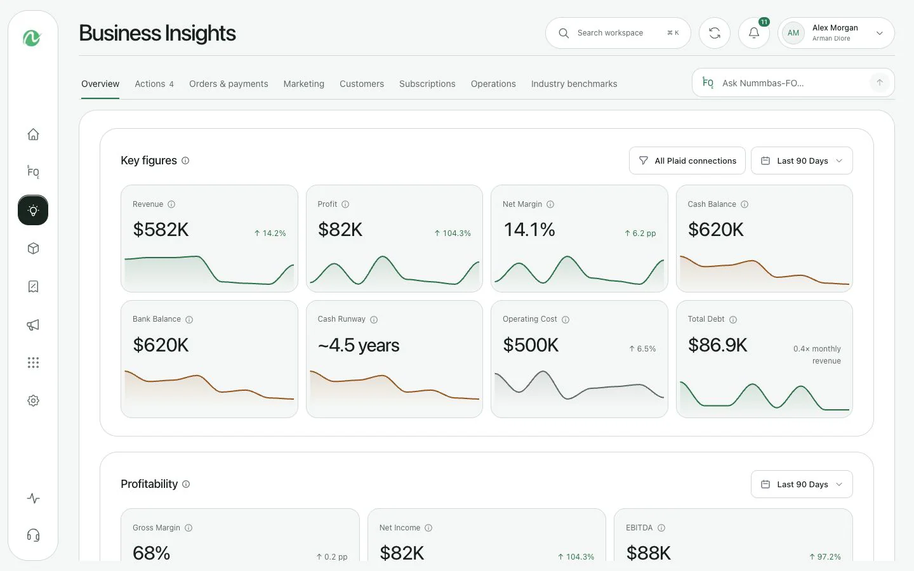This screenshot has height=571, width=914.
Task: Select the lightbulb Insights sidebar icon
Action: (33, 210)
